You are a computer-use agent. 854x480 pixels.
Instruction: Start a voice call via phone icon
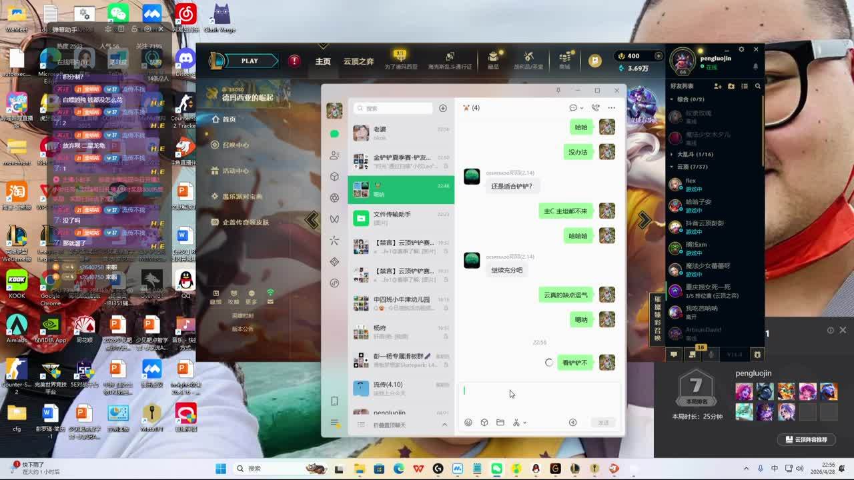click(594, 107)
